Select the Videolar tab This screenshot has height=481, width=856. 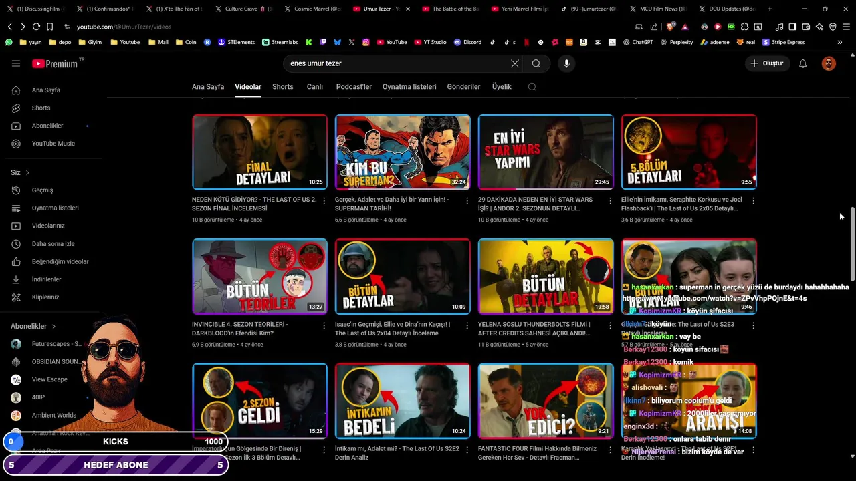point(248,86)
